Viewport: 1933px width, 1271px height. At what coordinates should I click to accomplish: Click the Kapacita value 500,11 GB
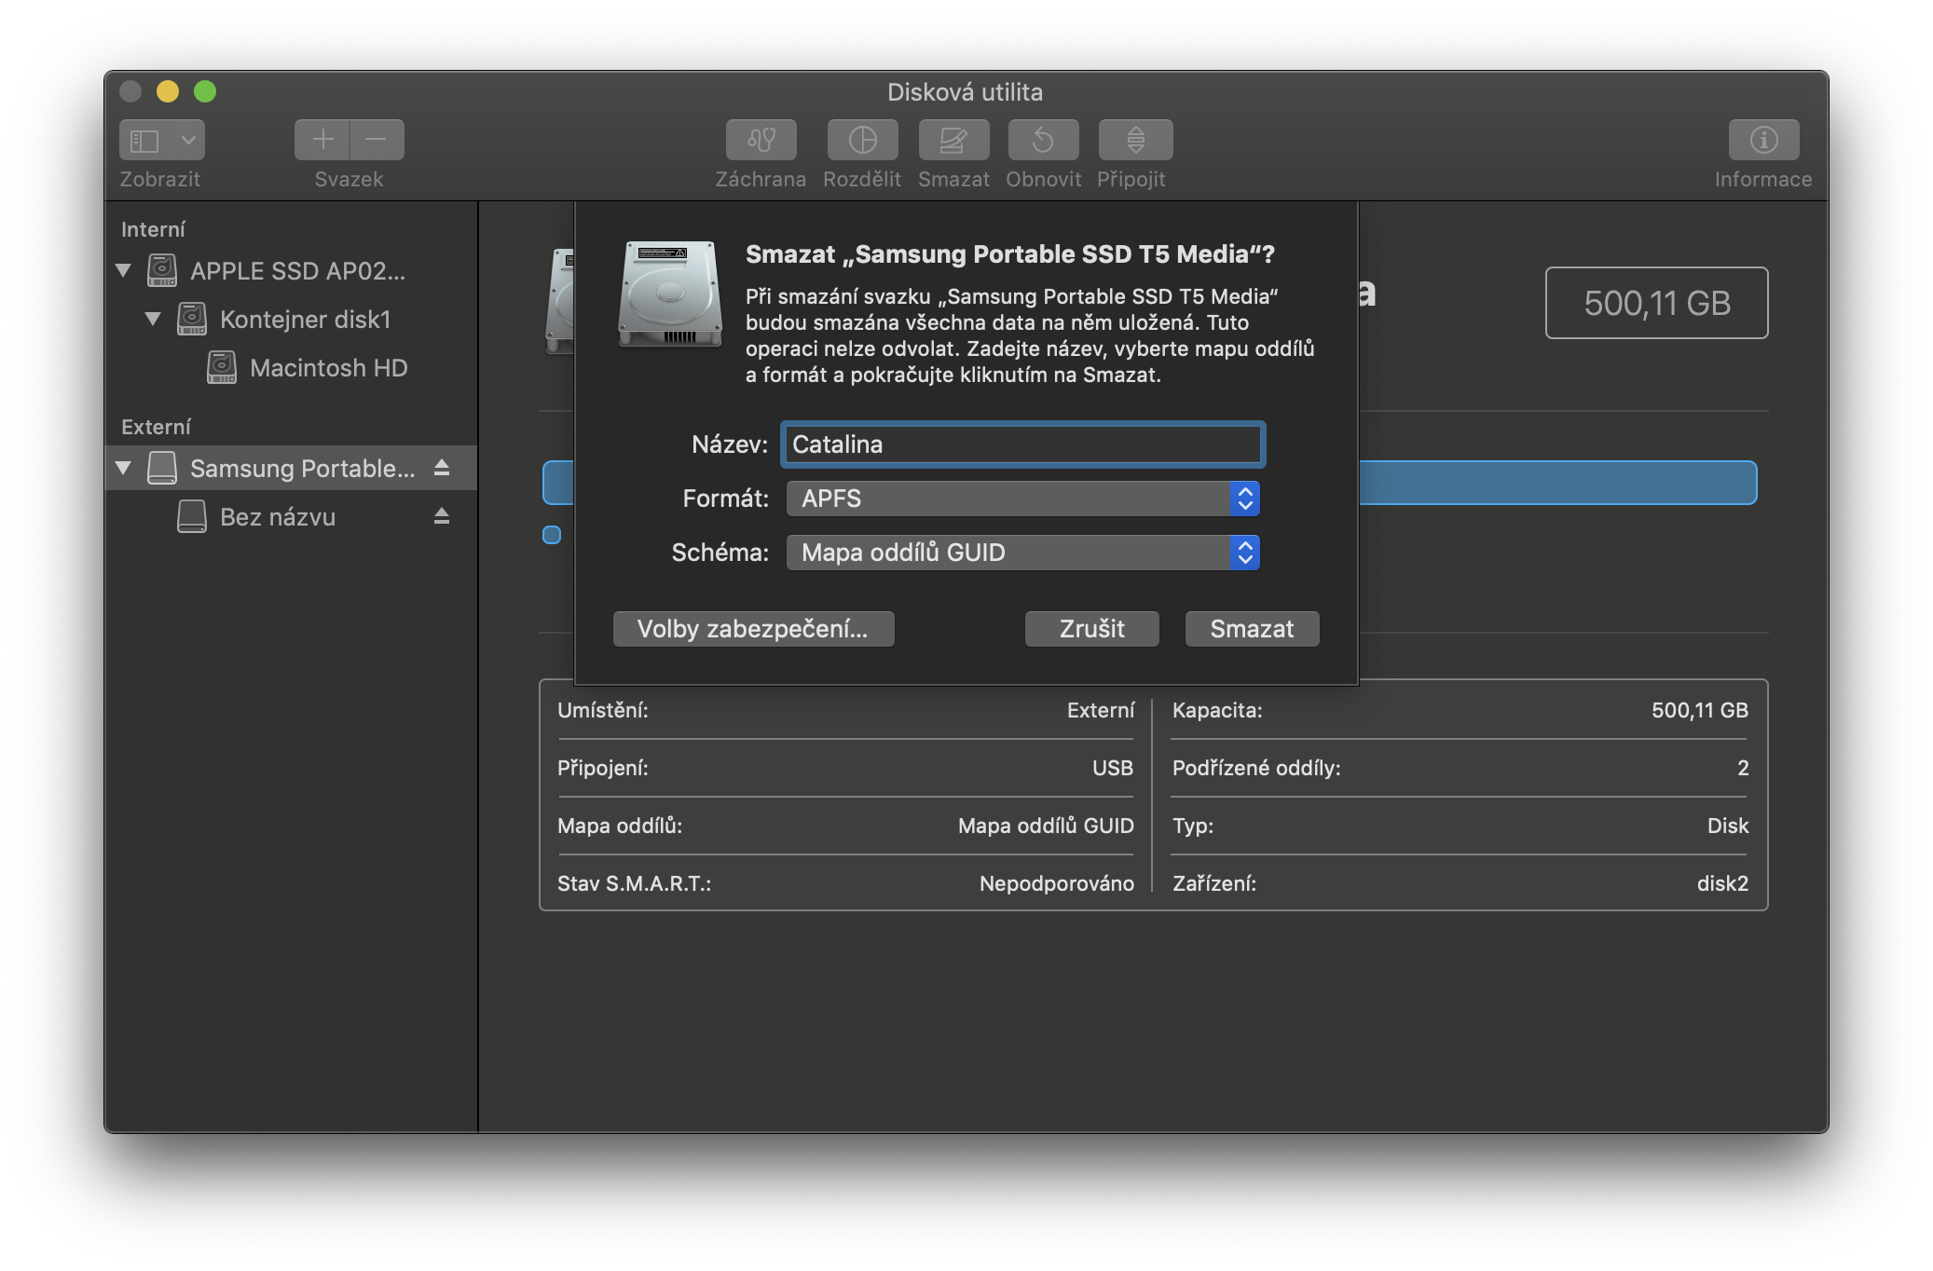point(1700,710)
